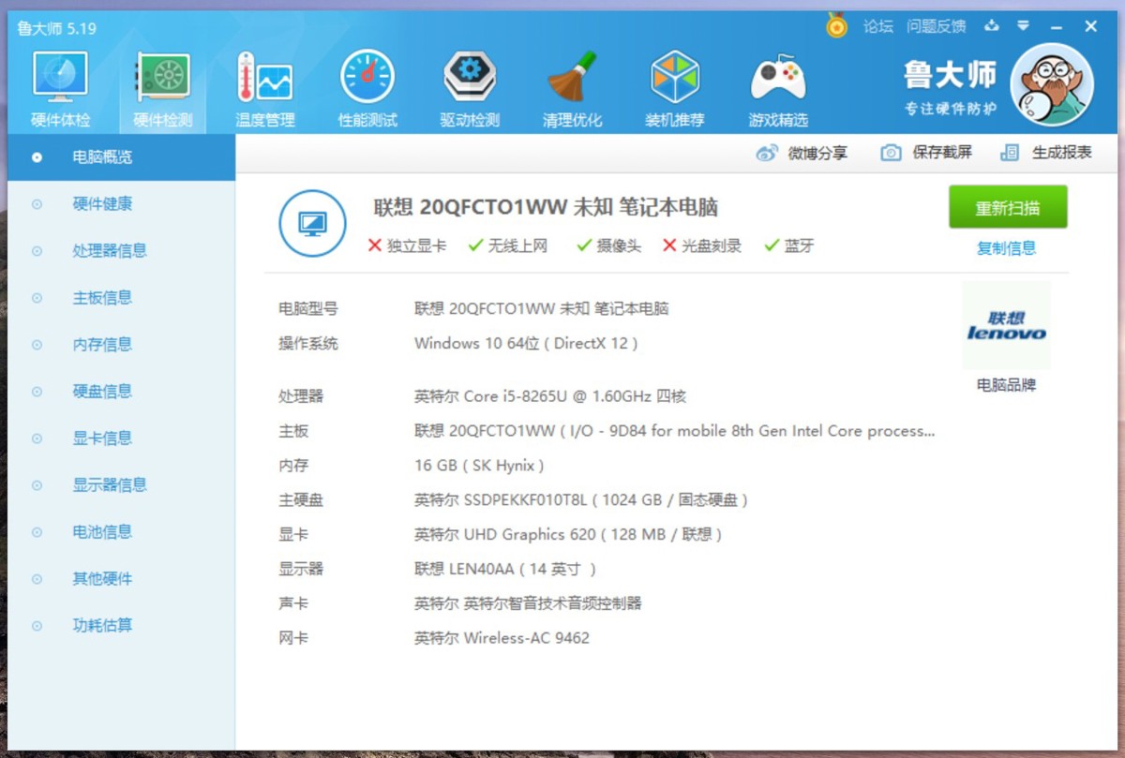The width and height of the screenshot is (1125, 758).
Task: Click the Wireless-AC 9462 network card value
Action: click(502, 638)
